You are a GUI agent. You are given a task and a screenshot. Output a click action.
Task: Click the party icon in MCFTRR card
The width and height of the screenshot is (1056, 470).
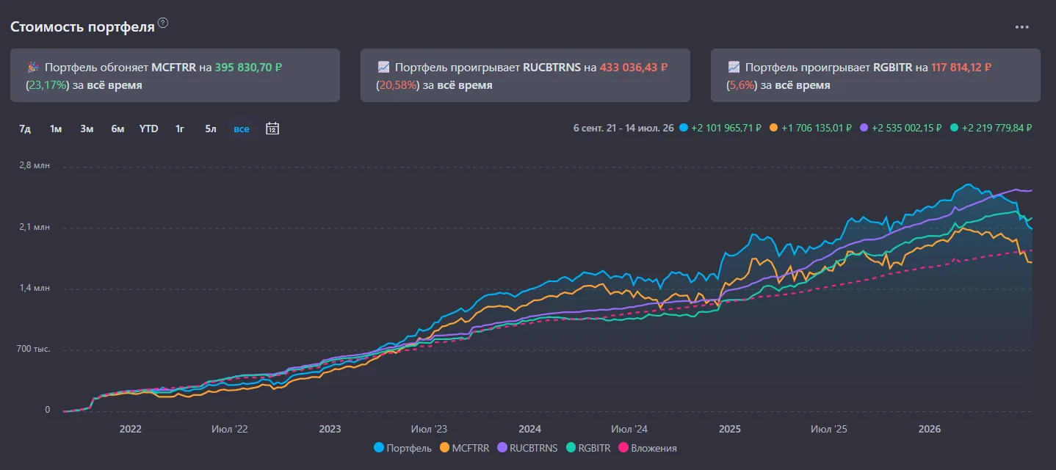tap(33, 67)
